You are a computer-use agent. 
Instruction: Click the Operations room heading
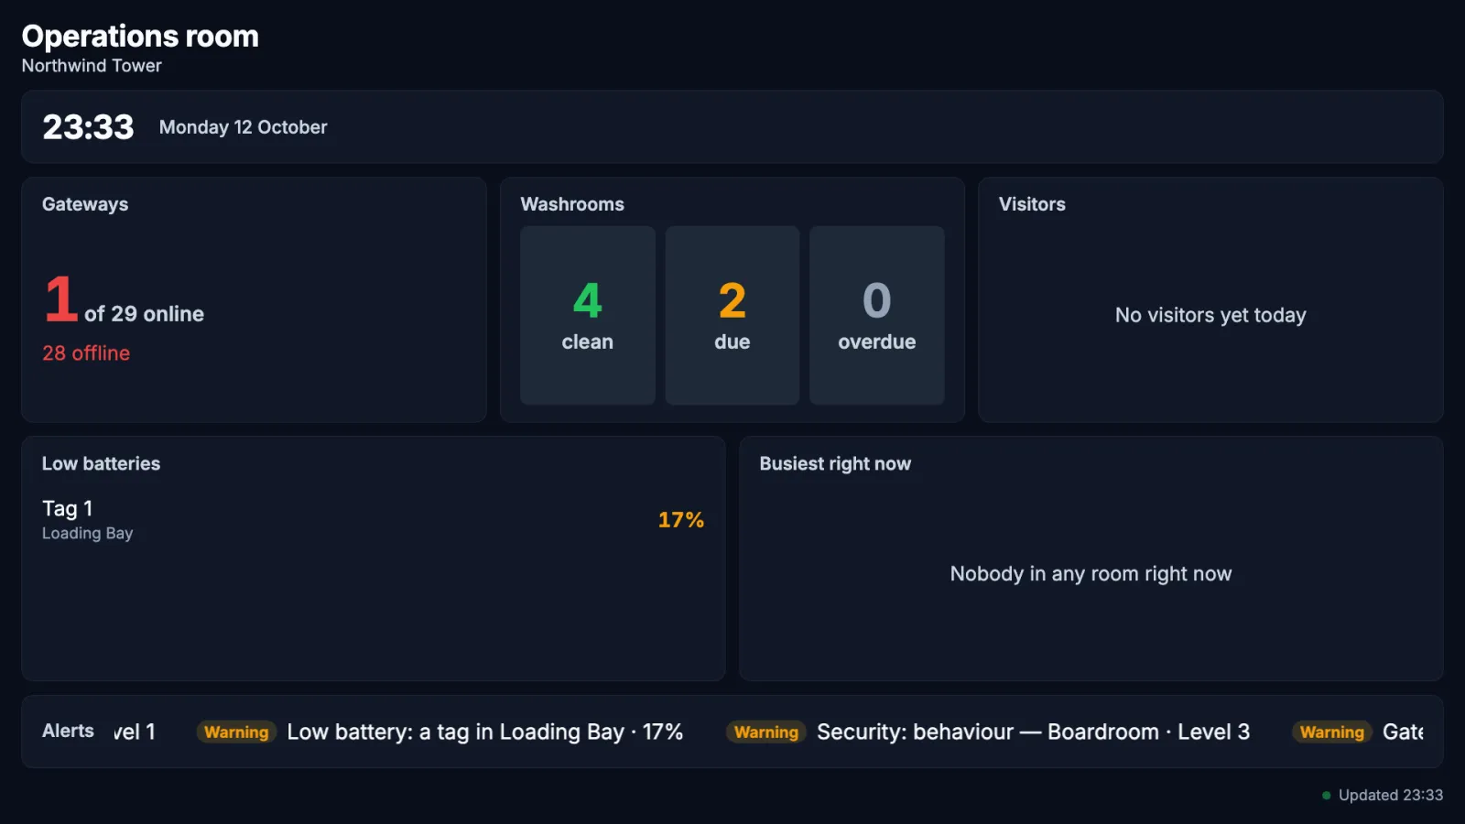(x=140, y=37)
